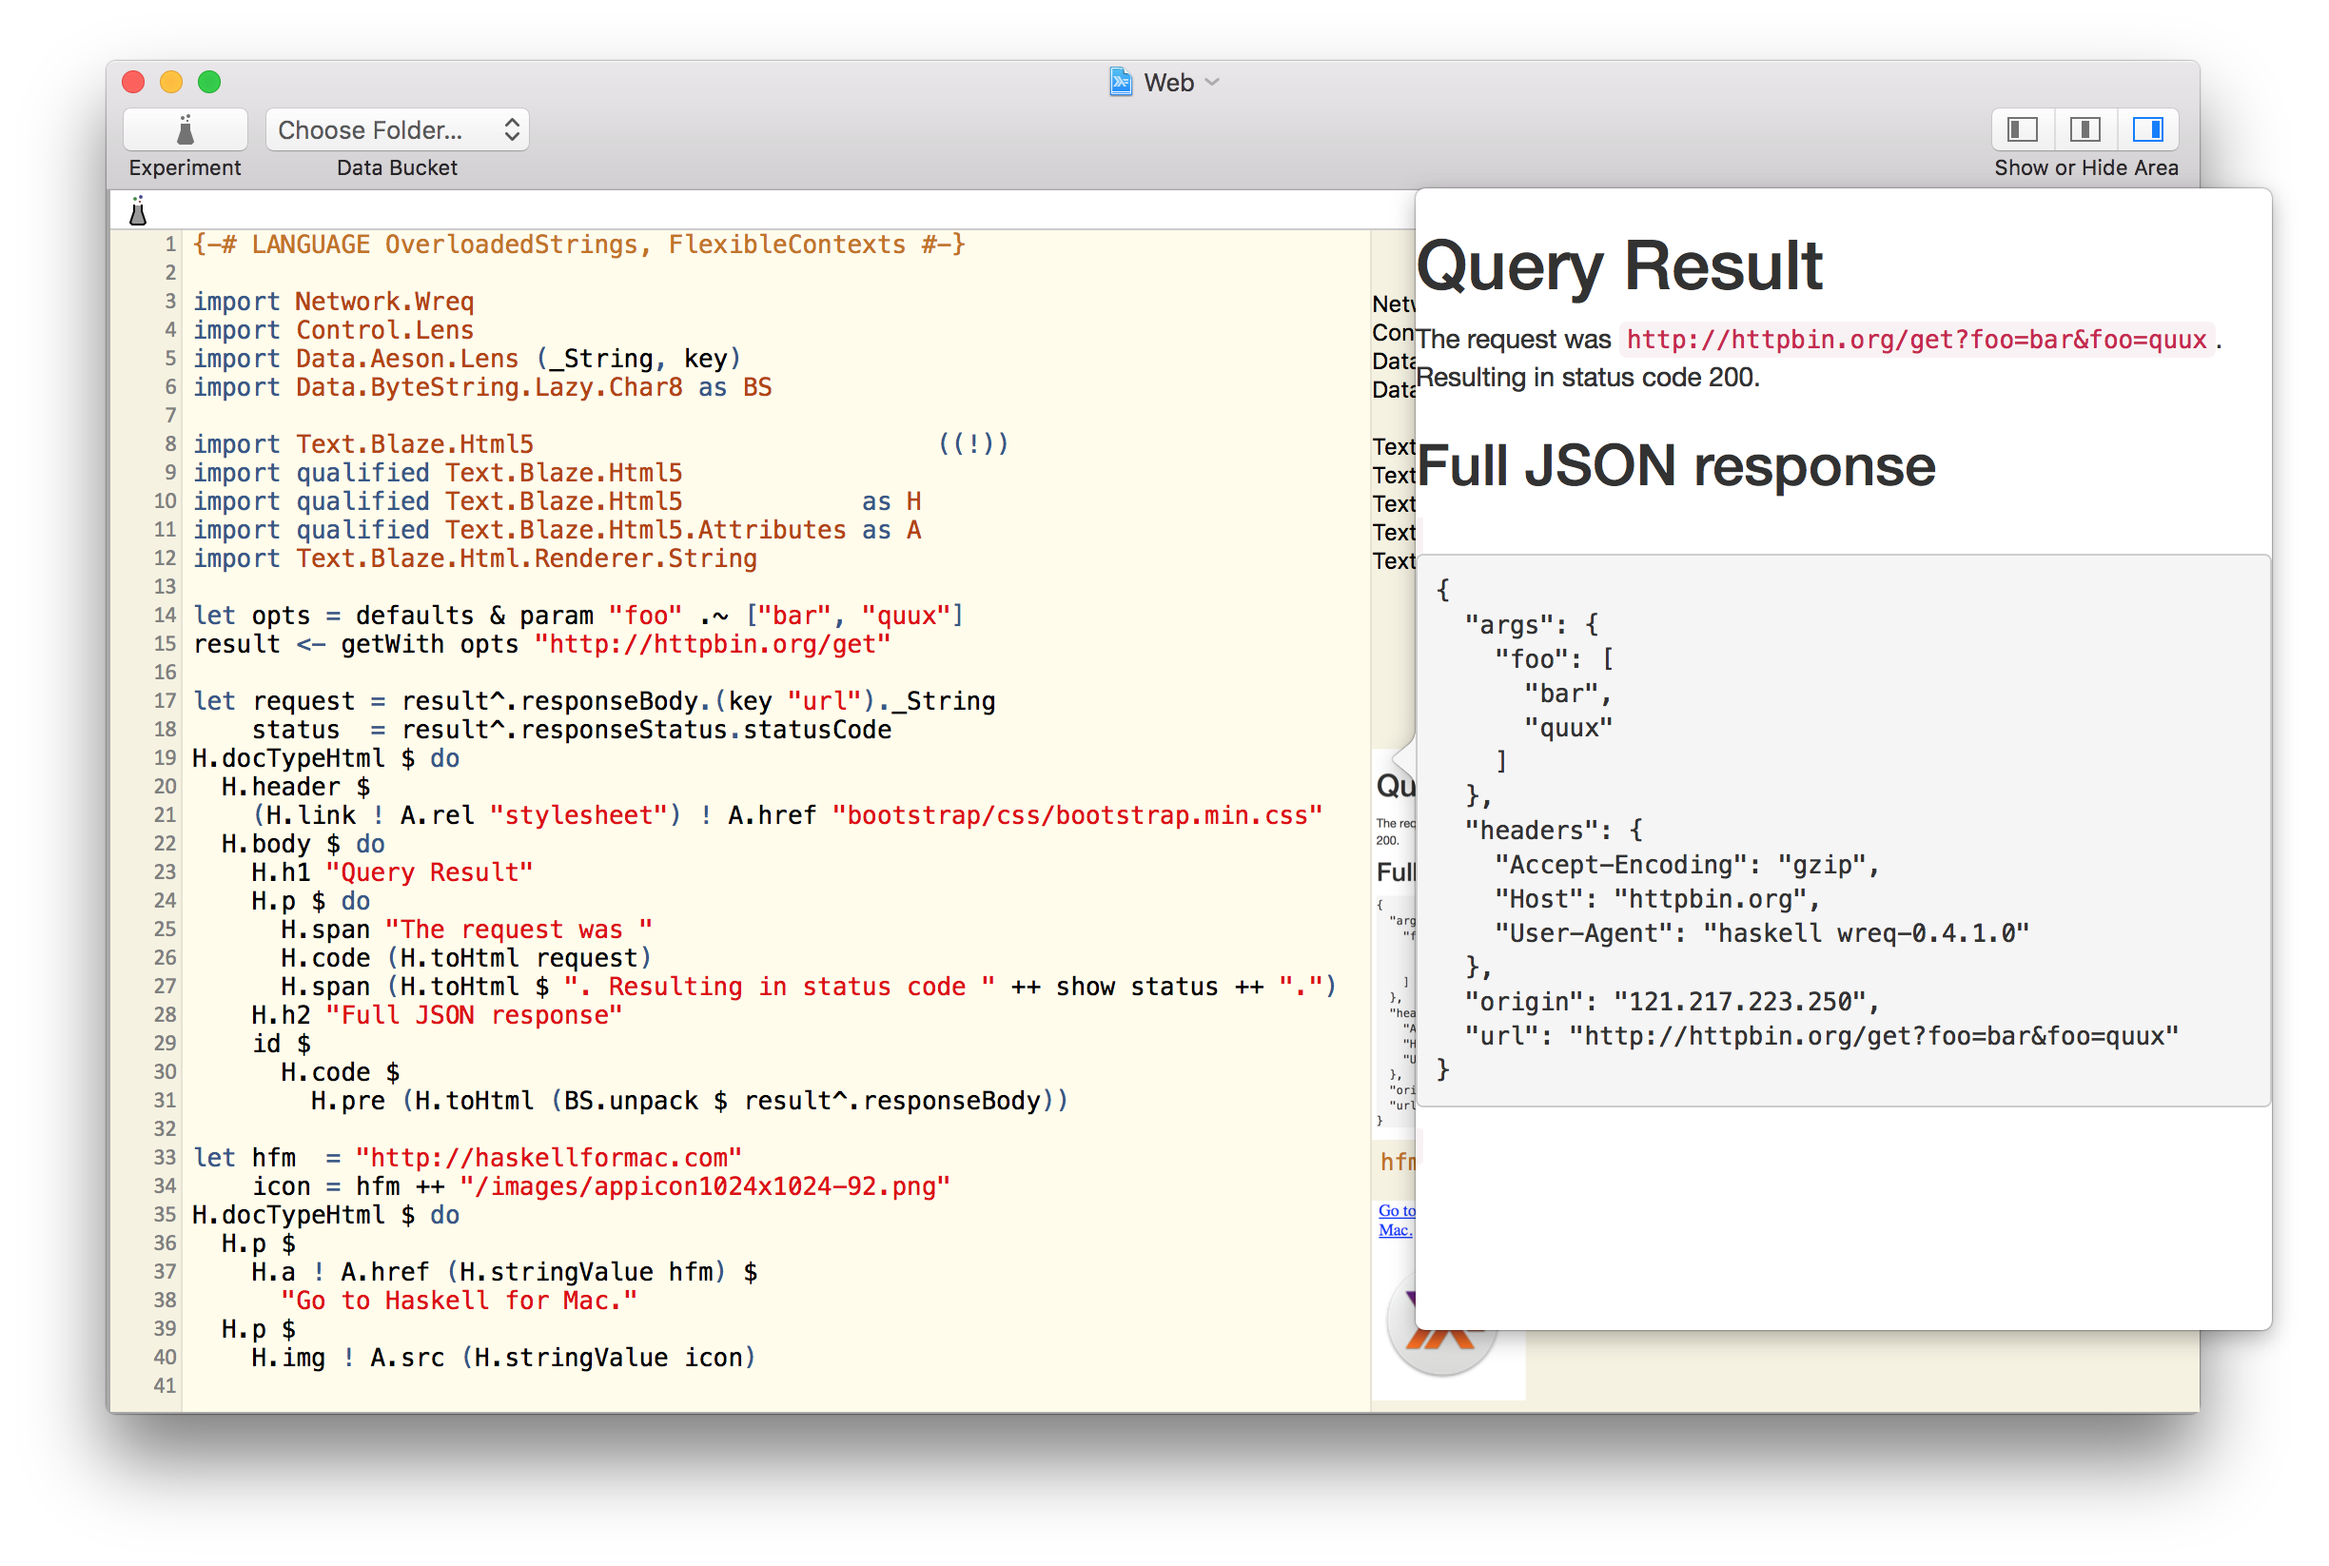Click the Text.Blaze.Html5.Attributes import line

[x=558, y=530]
